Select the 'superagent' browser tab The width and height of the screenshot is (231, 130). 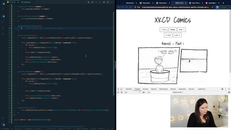pyautogui.click(x=212, y=3)
